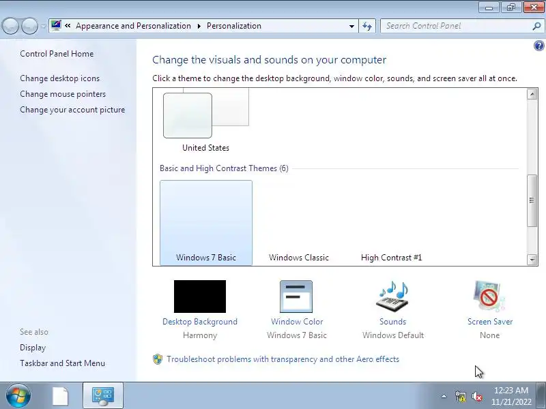
Task: Open the address bar history dropdown
Action: pyautogui.click(x=351, y=26)
